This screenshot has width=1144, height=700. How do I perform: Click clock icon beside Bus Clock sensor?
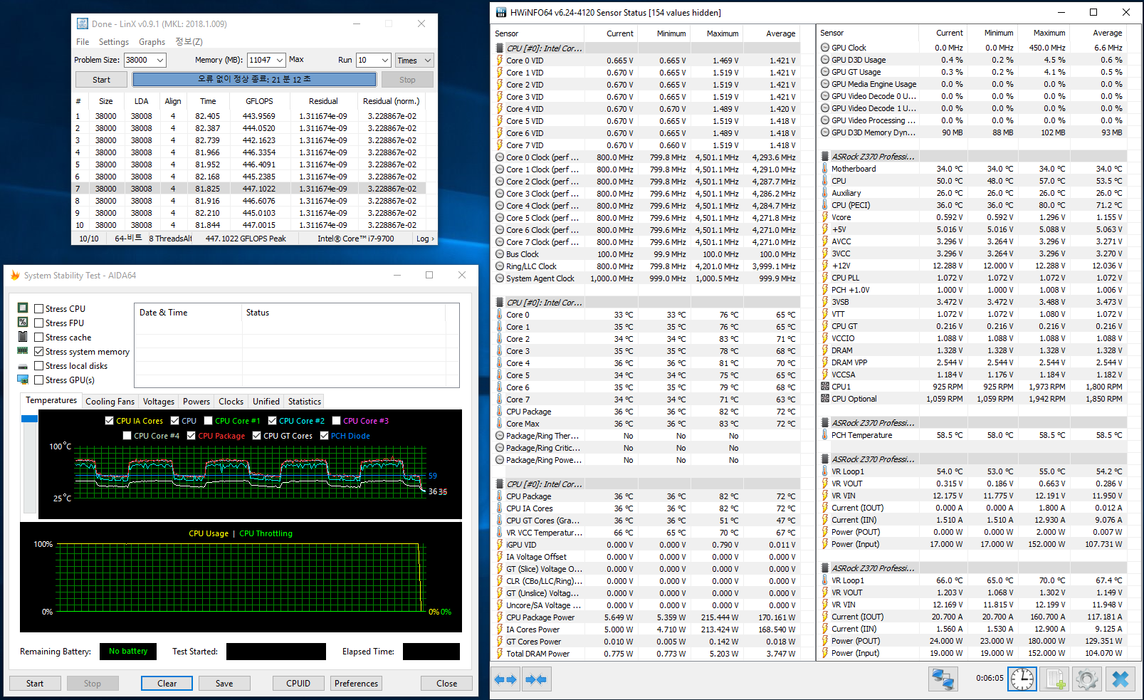pyautogui.click(x=500, y=254)
